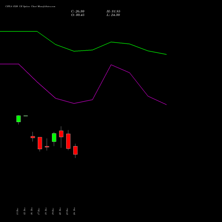Click the high price value H: 31.85
The image size is (222, 222).
point(113,12)
